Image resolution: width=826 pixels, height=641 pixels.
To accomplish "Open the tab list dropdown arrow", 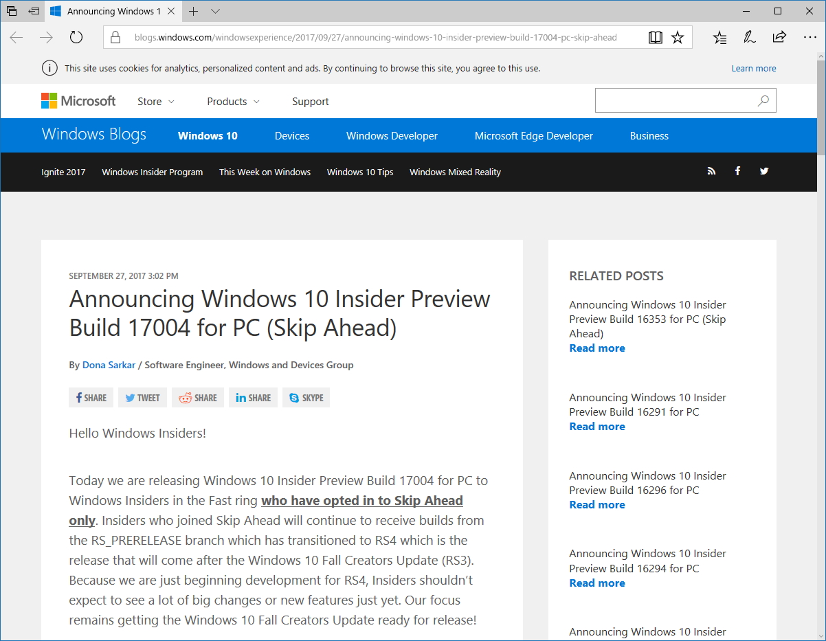I will (215, 12).
